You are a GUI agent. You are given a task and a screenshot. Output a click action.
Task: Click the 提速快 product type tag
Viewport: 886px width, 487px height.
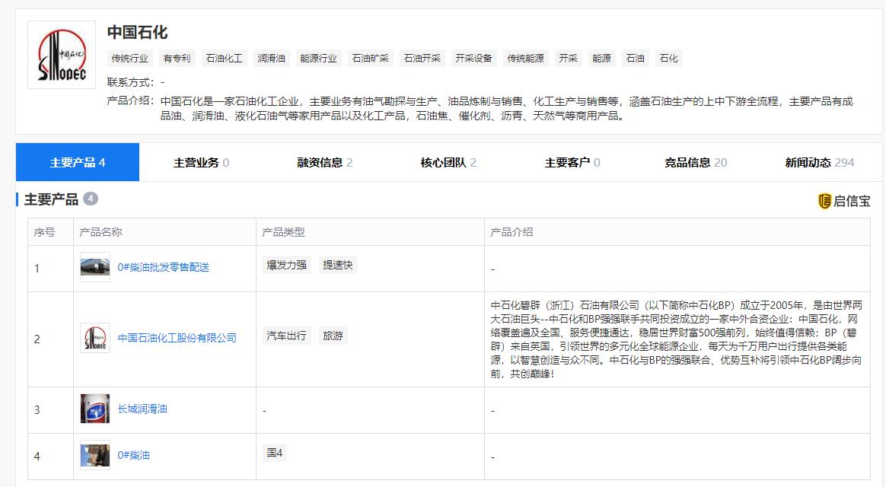337,265
